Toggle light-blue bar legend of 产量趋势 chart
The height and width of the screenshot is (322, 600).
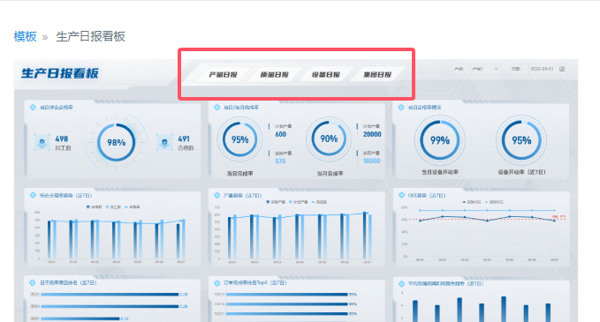click(x=298, y=202)
